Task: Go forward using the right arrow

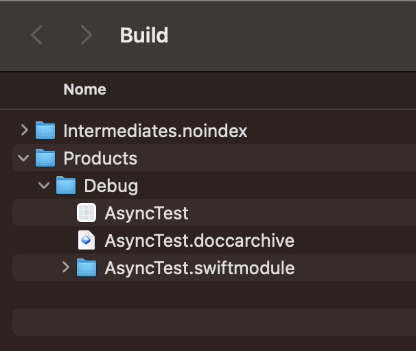Action: pyautogui.click(x=86, y=35)
